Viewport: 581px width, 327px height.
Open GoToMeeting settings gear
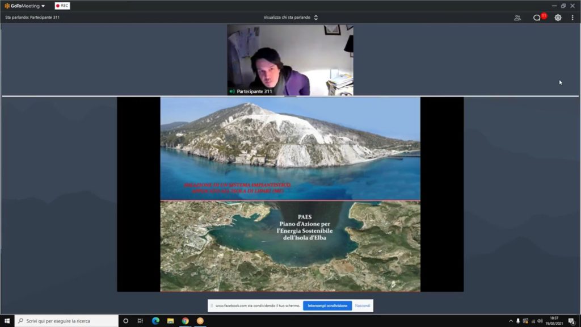click(558, 18)
